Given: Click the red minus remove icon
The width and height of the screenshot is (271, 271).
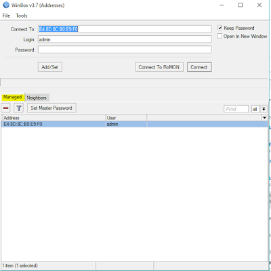Looking at the screenshot, I should tap(6, 108).
